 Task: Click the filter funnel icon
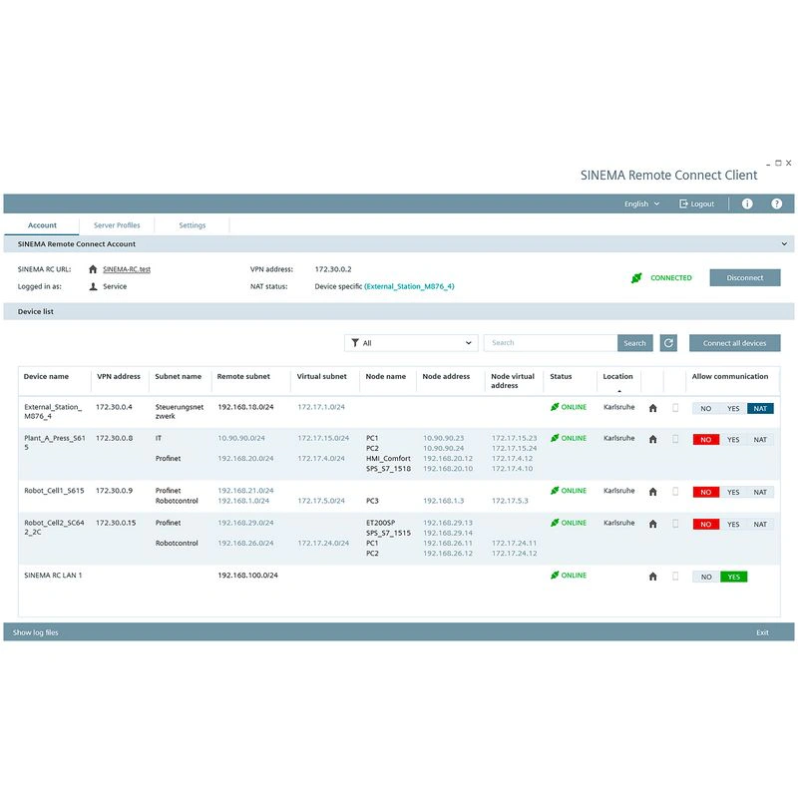click(355, 343)
